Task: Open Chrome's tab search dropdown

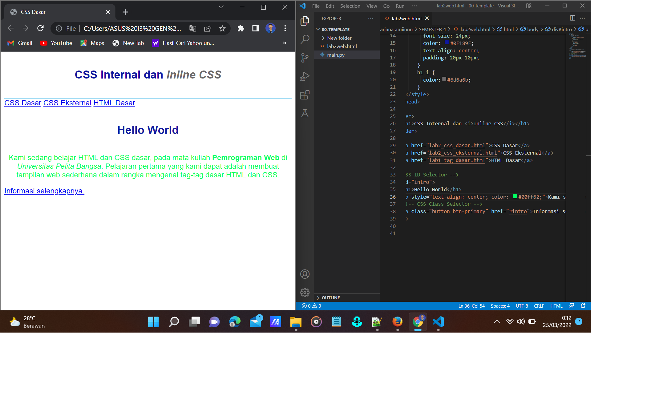Action: 220,7
